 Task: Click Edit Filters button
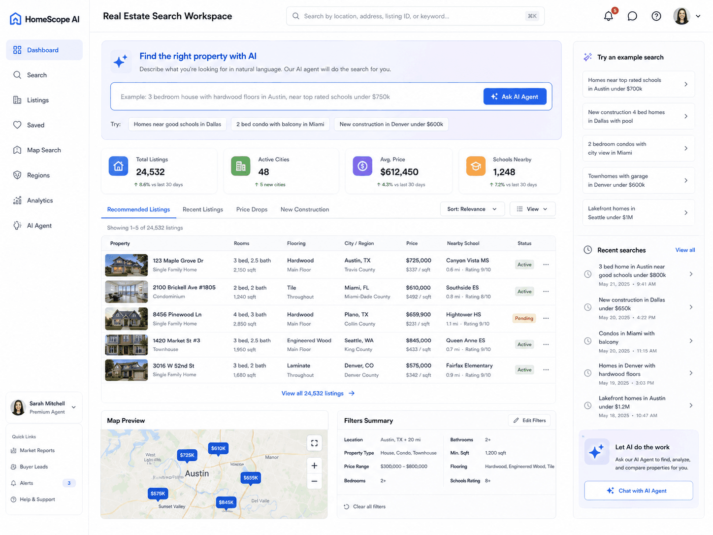pyautogui.click(x=529, y=420)
